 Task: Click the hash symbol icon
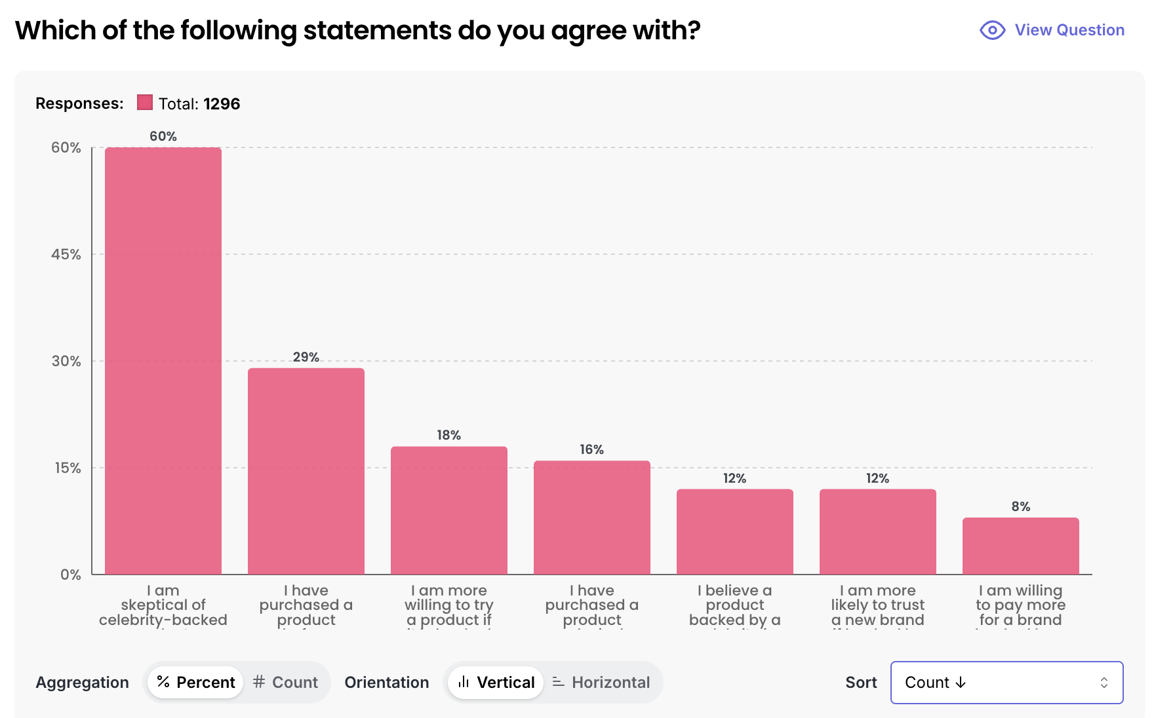click(x=259, y=682)
